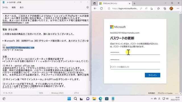The image size is (182, 102).
Task: Open File Explorer on taskbar
Action: tap(94, 99)
